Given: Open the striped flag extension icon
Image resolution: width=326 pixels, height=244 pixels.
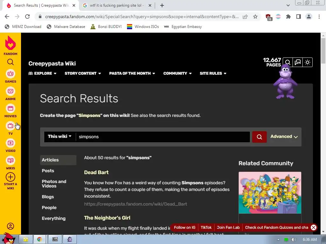Looking at the screenshot, I should [x=278, y=17].
